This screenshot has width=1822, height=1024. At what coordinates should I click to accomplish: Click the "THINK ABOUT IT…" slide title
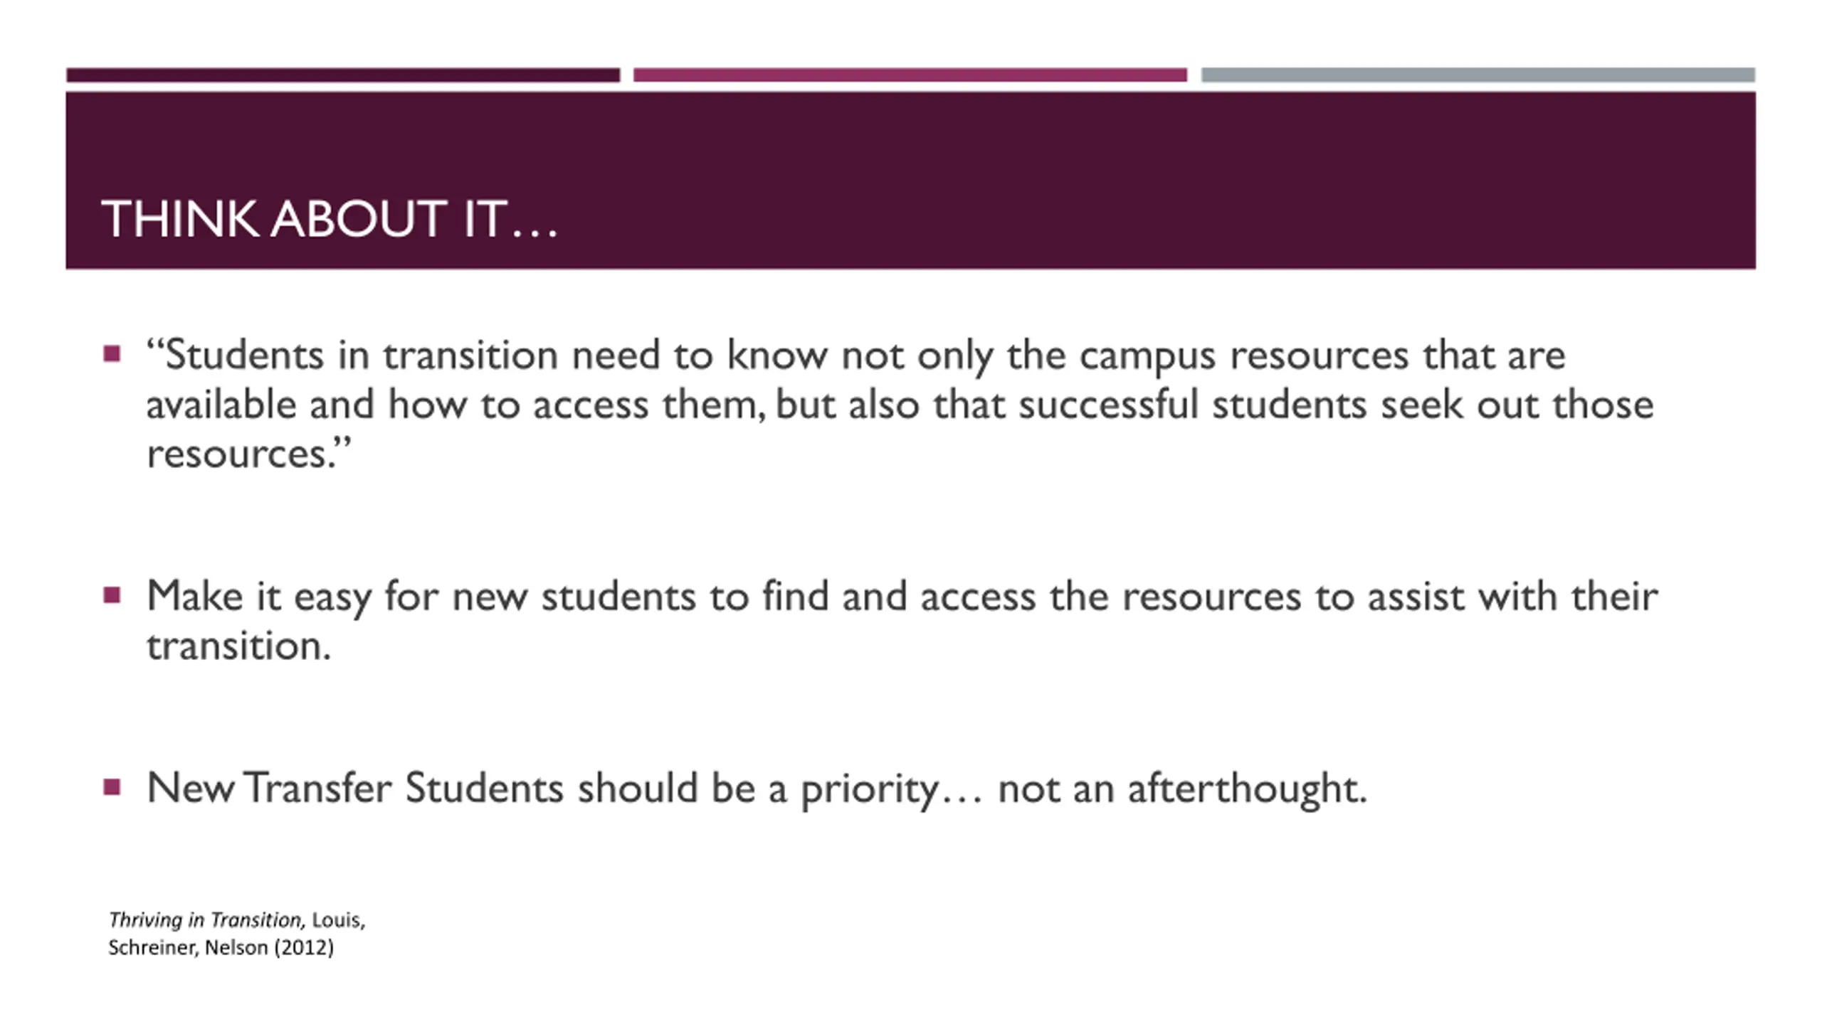(330, 218)
